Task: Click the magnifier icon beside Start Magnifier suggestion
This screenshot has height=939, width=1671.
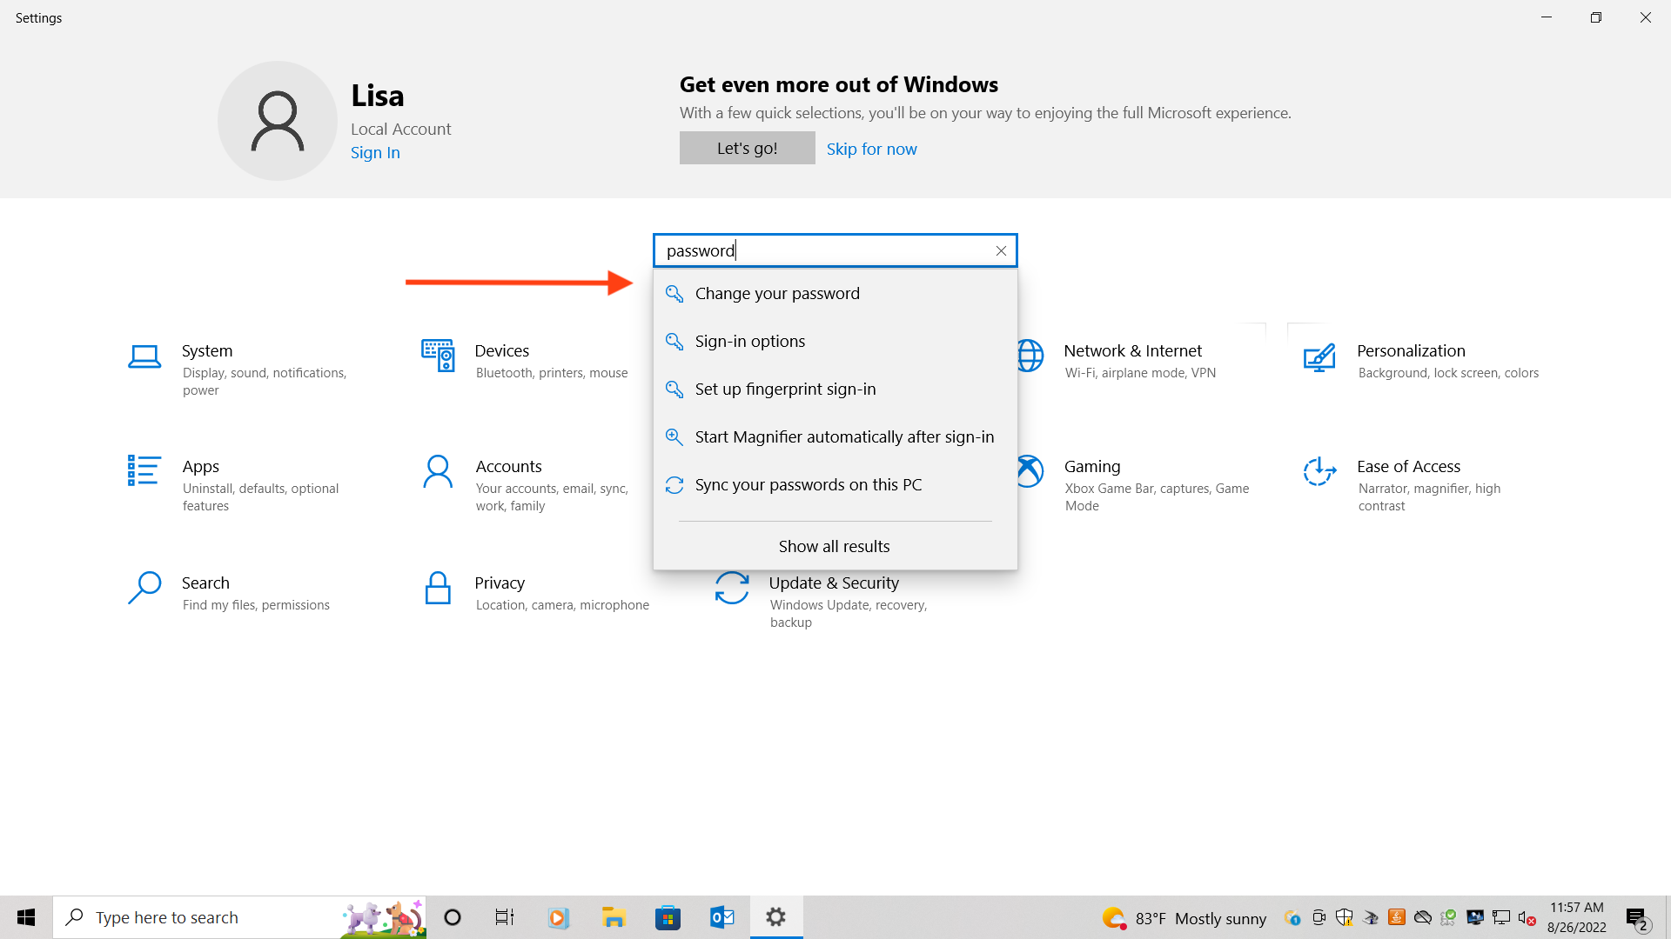Action: pyautogui.click(x=674, y=437)
